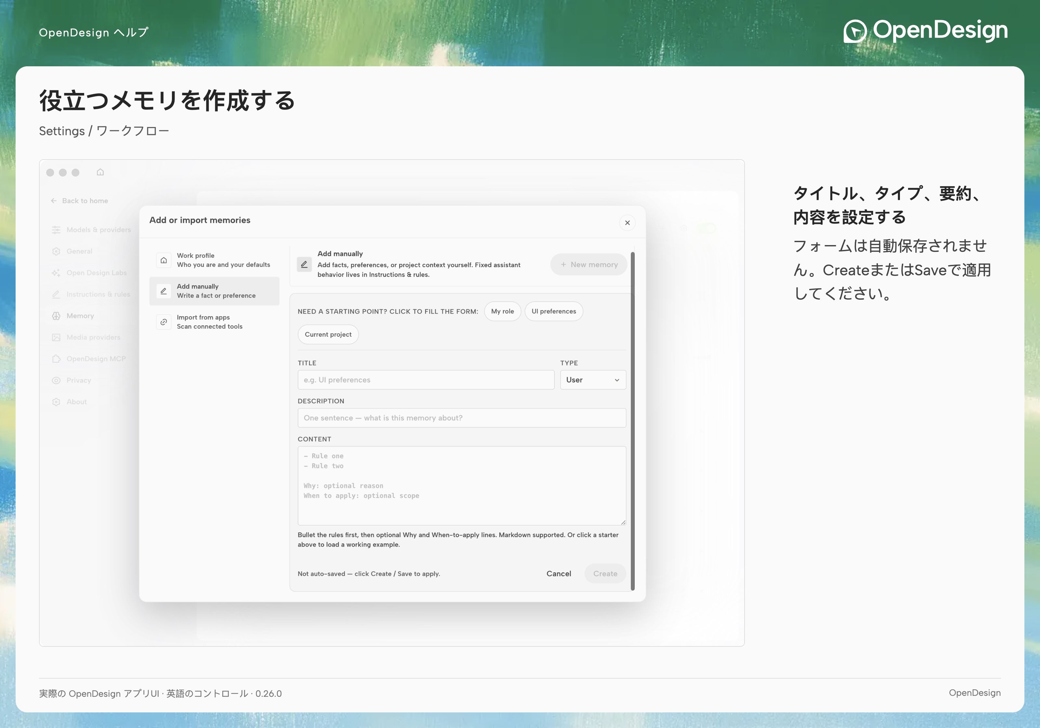Click the About gear icon
The height and width of the screenshot is (728, 1040).
[x=56, y=402]
